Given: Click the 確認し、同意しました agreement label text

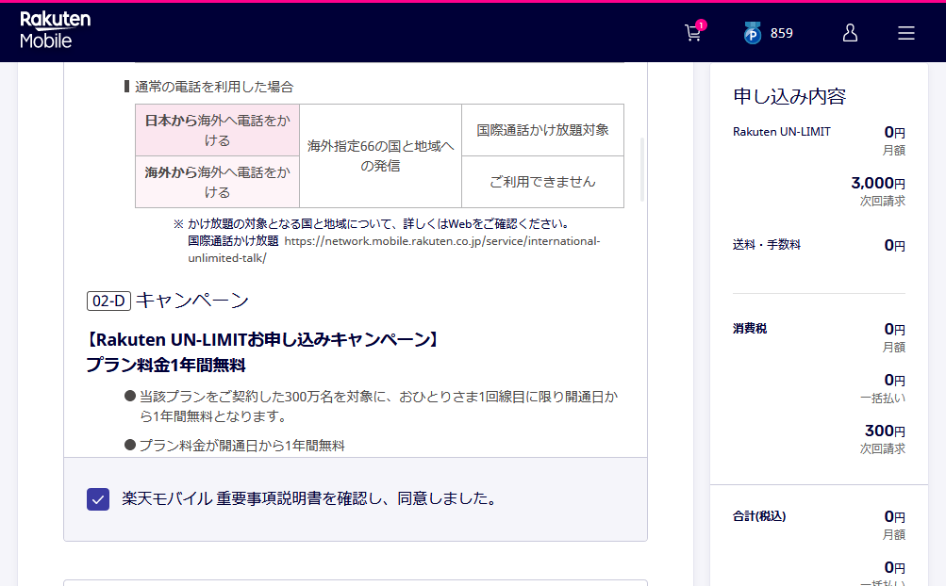Looking at the screenshot, I should click(x=309, y=498).
